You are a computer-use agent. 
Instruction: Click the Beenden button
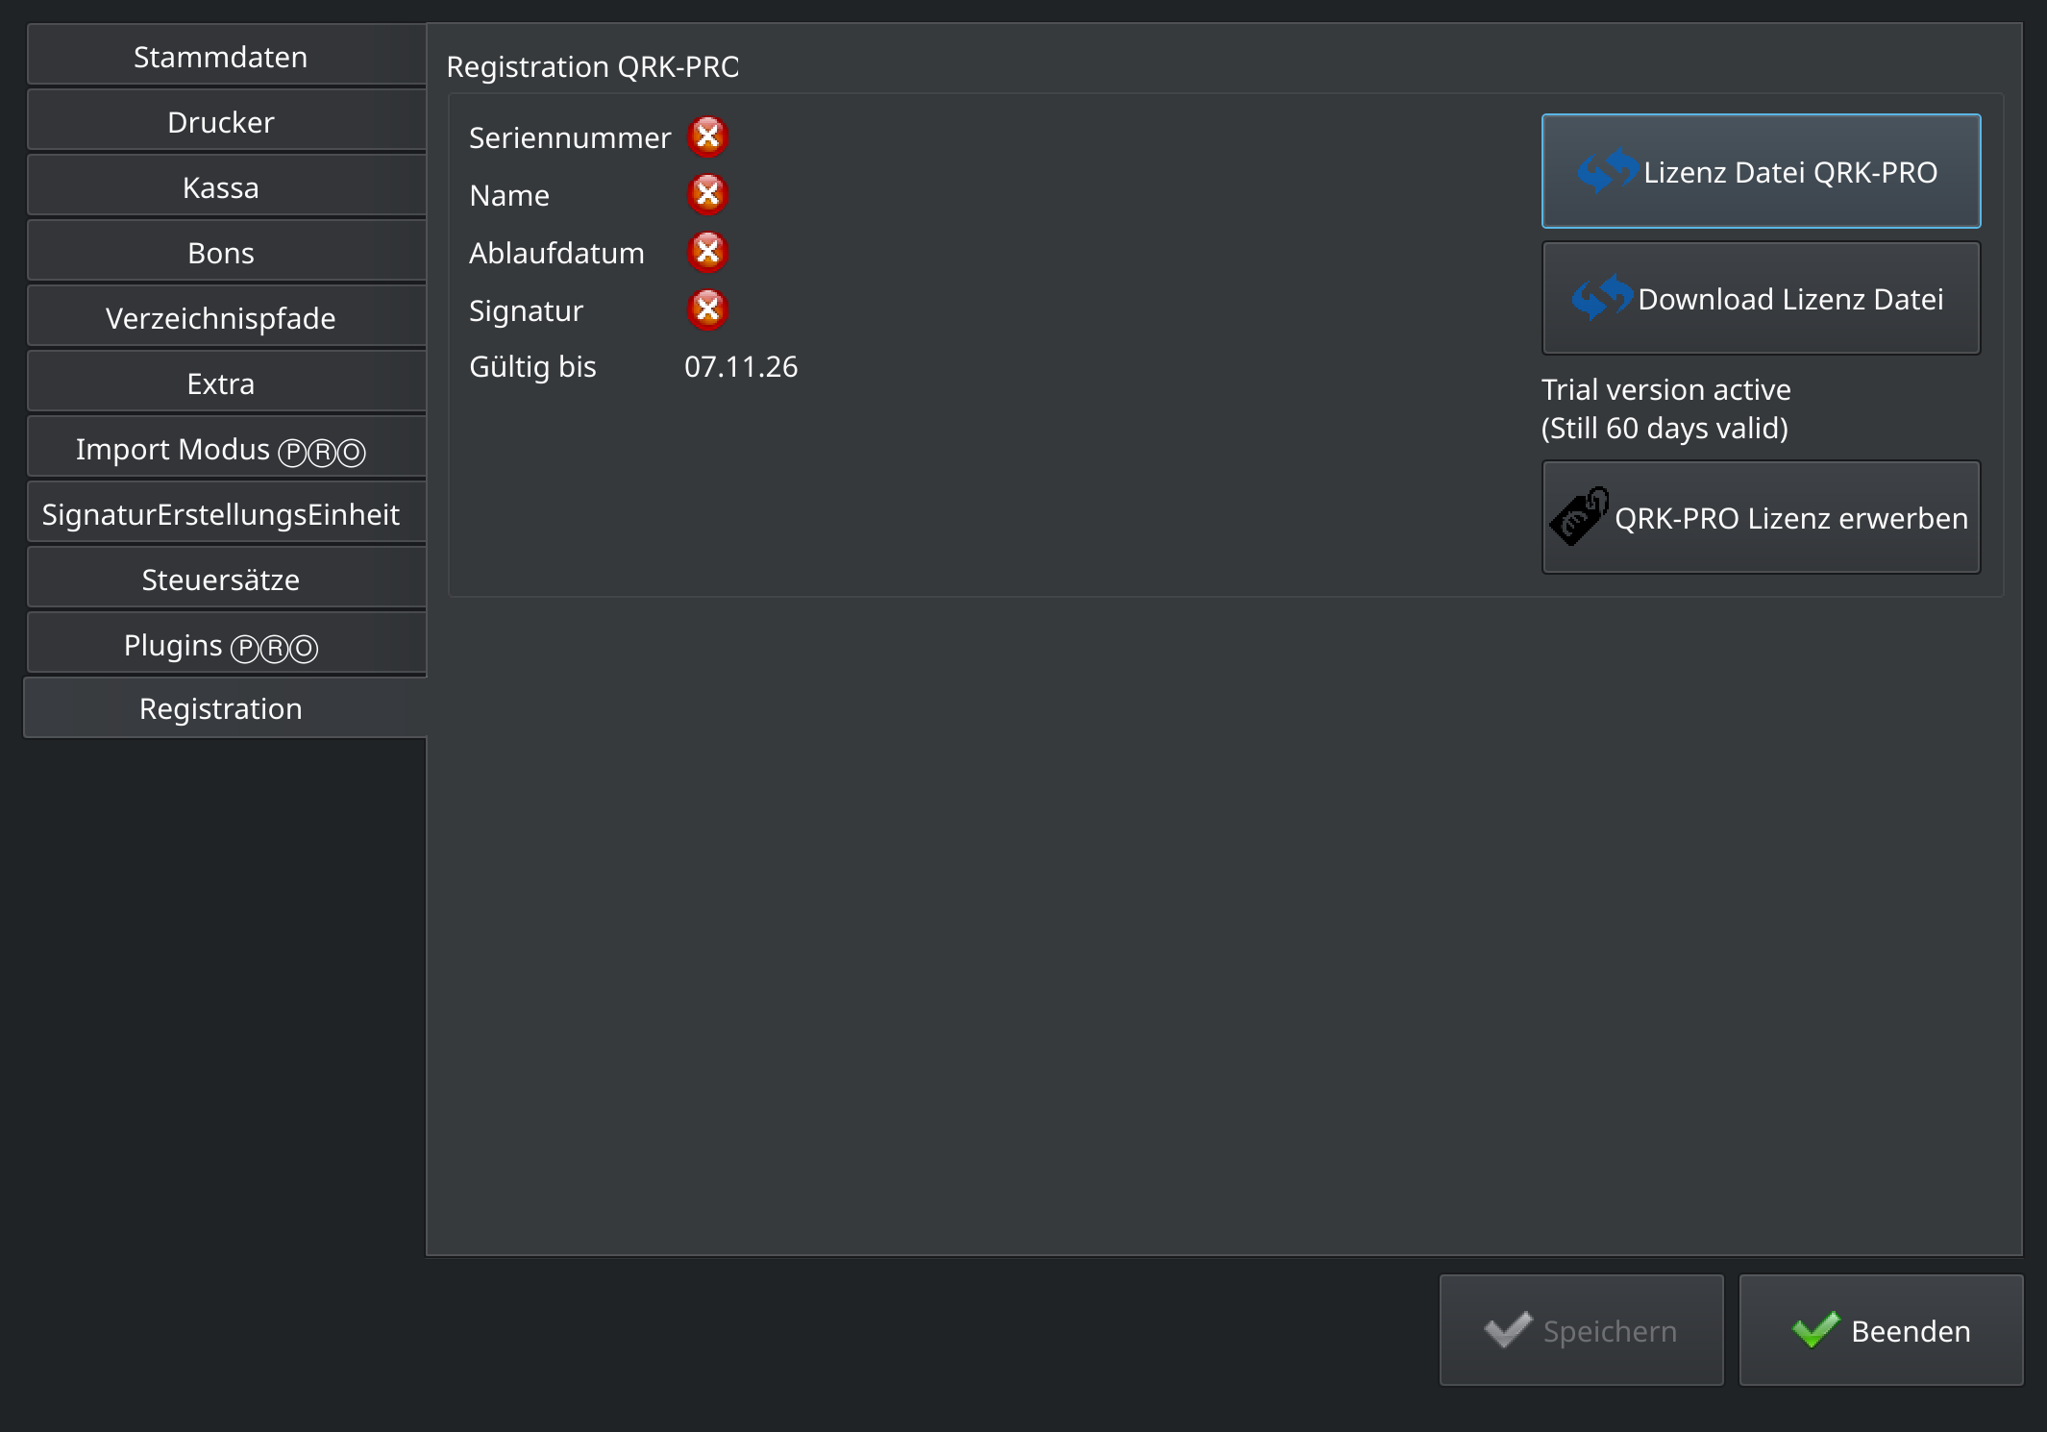click(1881, 1330)
